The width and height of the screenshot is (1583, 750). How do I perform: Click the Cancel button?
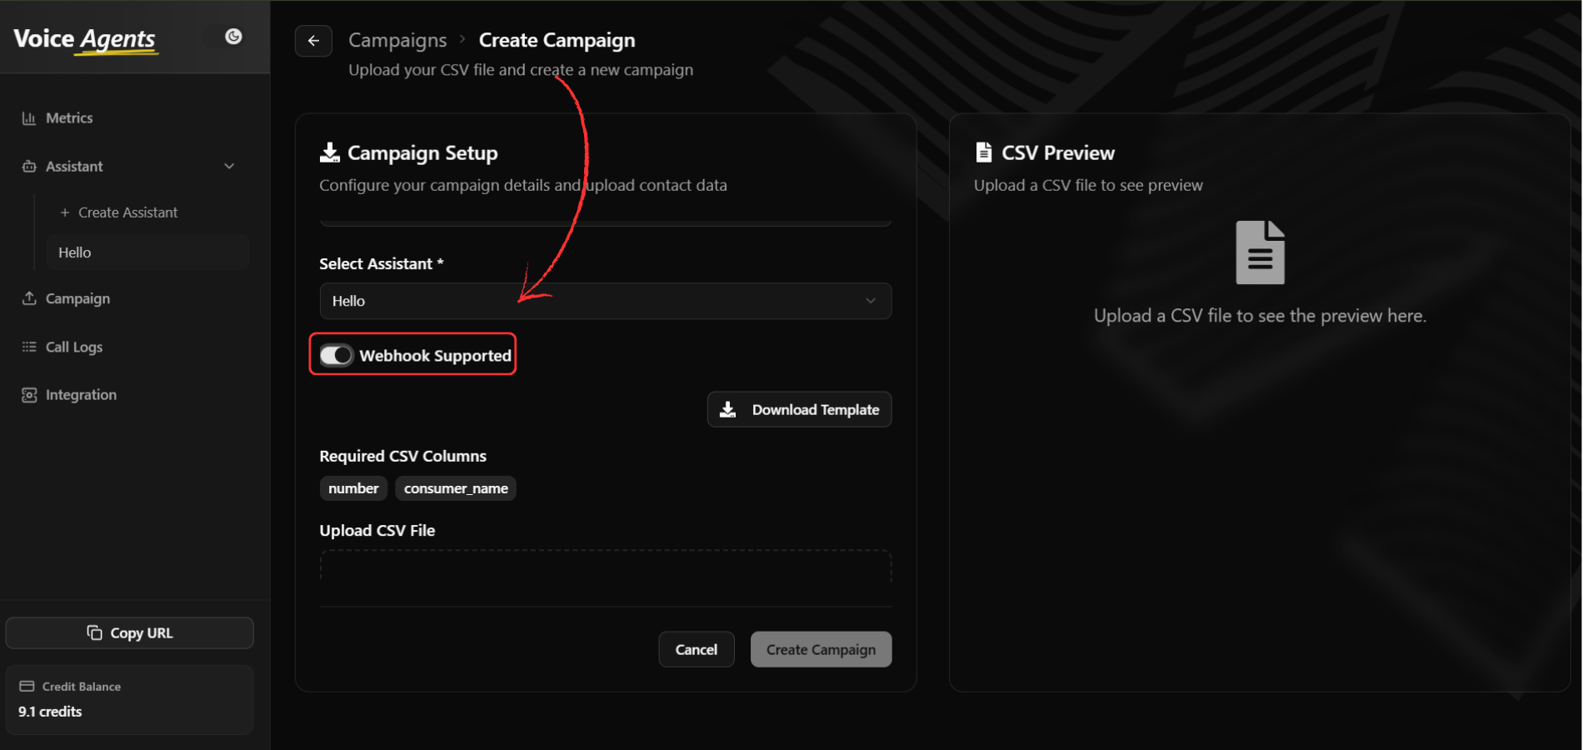tap(697, 650)
